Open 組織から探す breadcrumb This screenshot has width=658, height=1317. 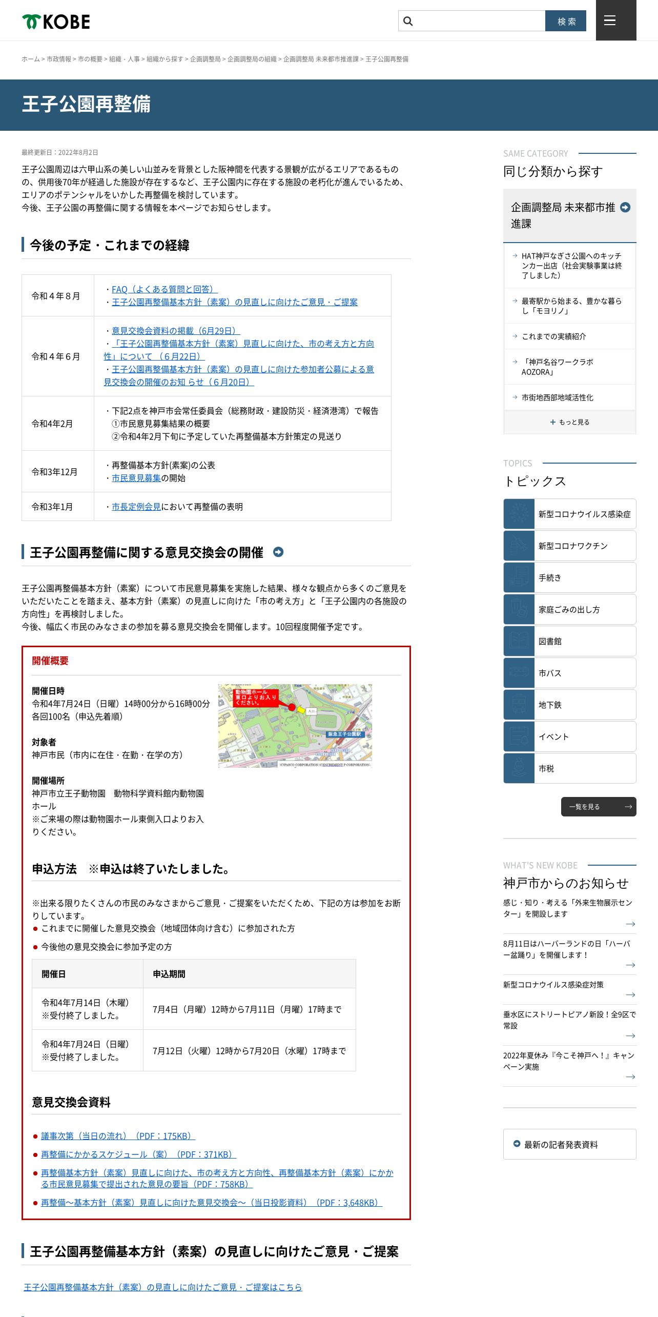[165, 59]
